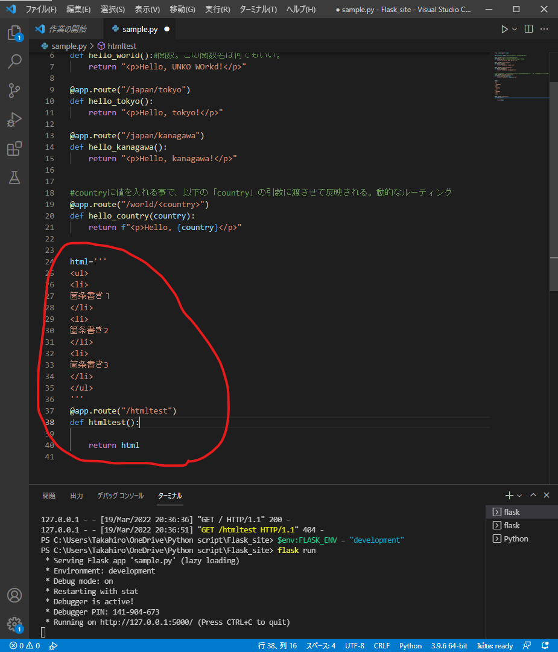Open the ターミナル(T) menu in menu bar
This screenshot has height=652, width=558.
[258, 10]
